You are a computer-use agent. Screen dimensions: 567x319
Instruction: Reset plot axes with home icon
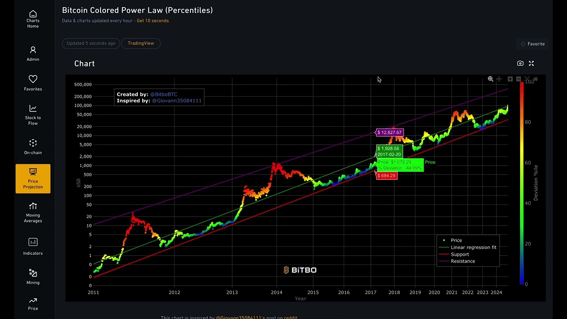click(x=535, y=79)
